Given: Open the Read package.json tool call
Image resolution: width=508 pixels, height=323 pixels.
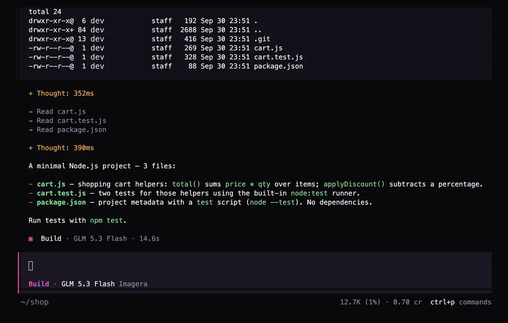Looking at the screenshot, I should [x=67, y=129].
